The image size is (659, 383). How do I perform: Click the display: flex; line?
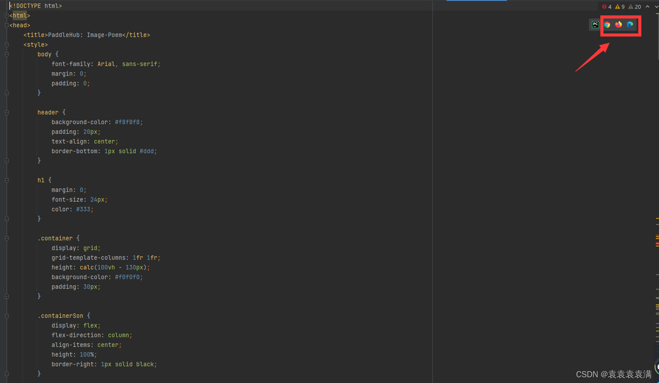(76, 326)
